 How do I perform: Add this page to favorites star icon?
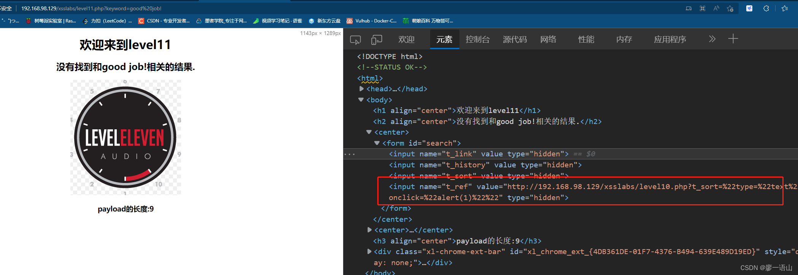[730, 8]
